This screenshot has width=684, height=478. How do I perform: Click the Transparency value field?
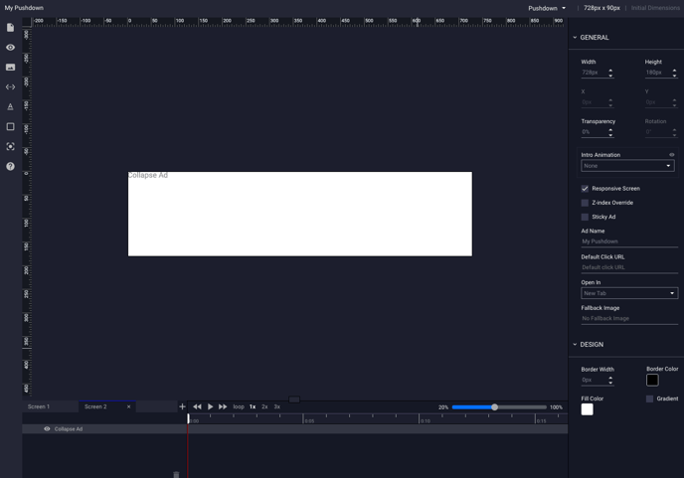(x=595, y=132)
